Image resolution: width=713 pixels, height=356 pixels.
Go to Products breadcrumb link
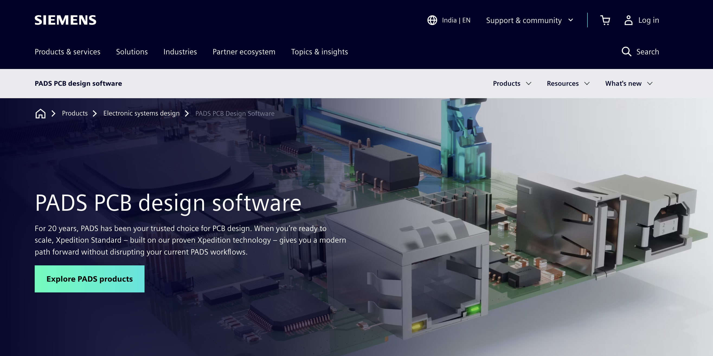click(x=75, y=113)
